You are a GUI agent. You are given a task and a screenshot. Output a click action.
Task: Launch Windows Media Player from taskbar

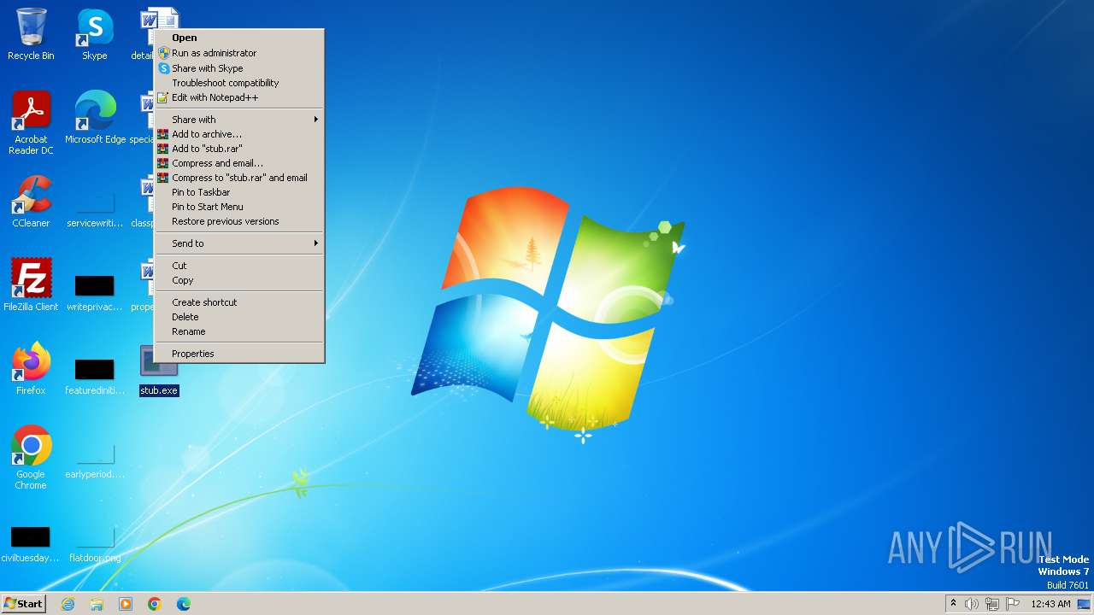(x=126, y=604)
